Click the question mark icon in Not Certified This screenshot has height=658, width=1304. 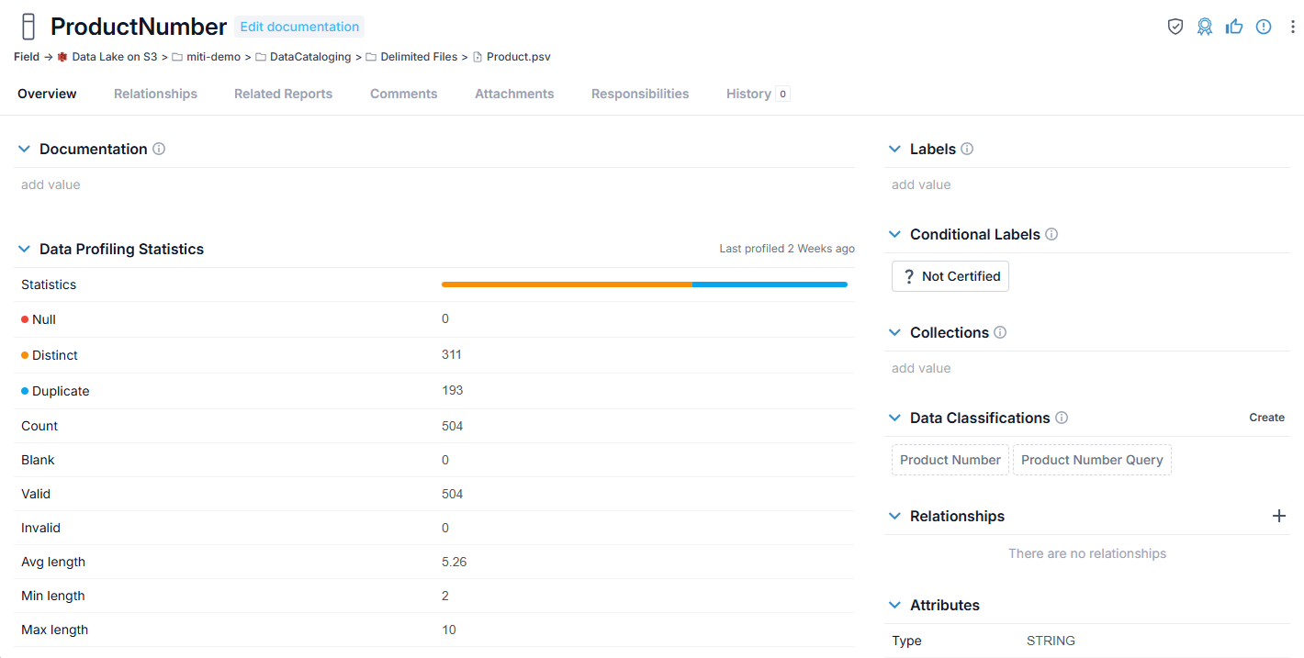(908, 276)
